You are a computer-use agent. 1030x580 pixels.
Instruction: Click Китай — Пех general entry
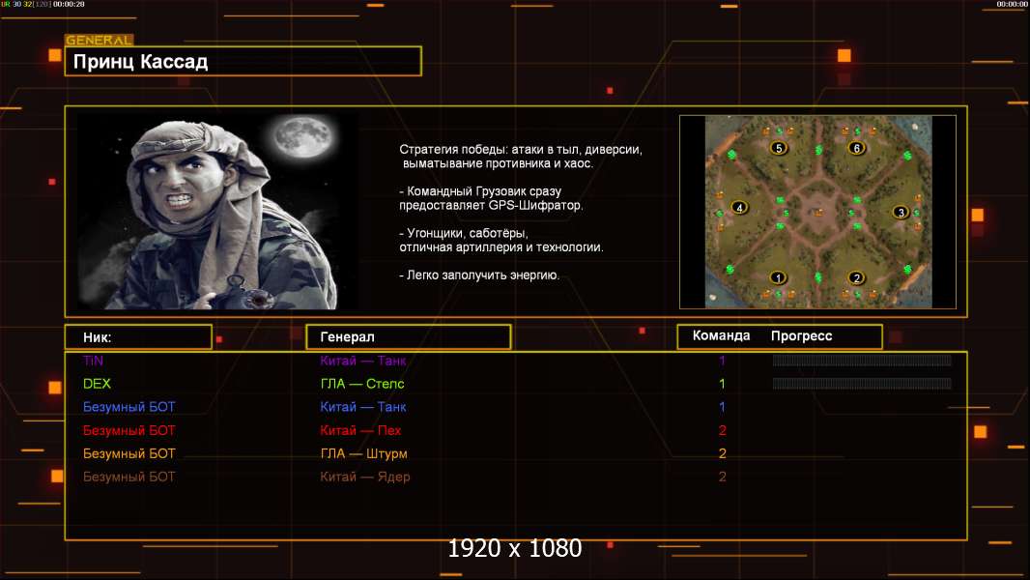[x=360, y=430]
